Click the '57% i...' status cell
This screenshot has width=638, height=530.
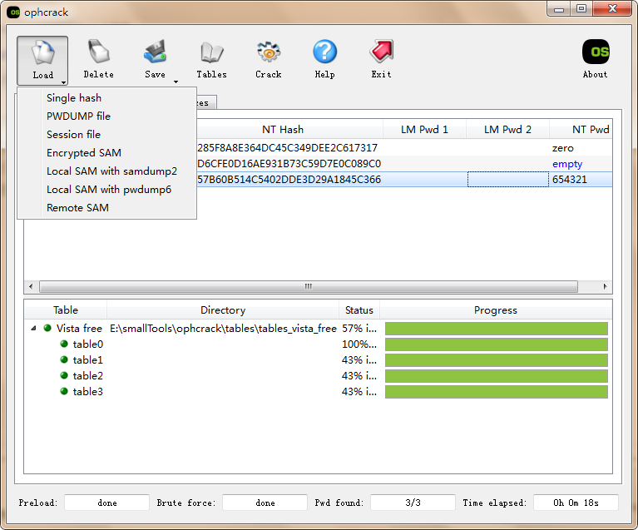click(x=359, y=328)
